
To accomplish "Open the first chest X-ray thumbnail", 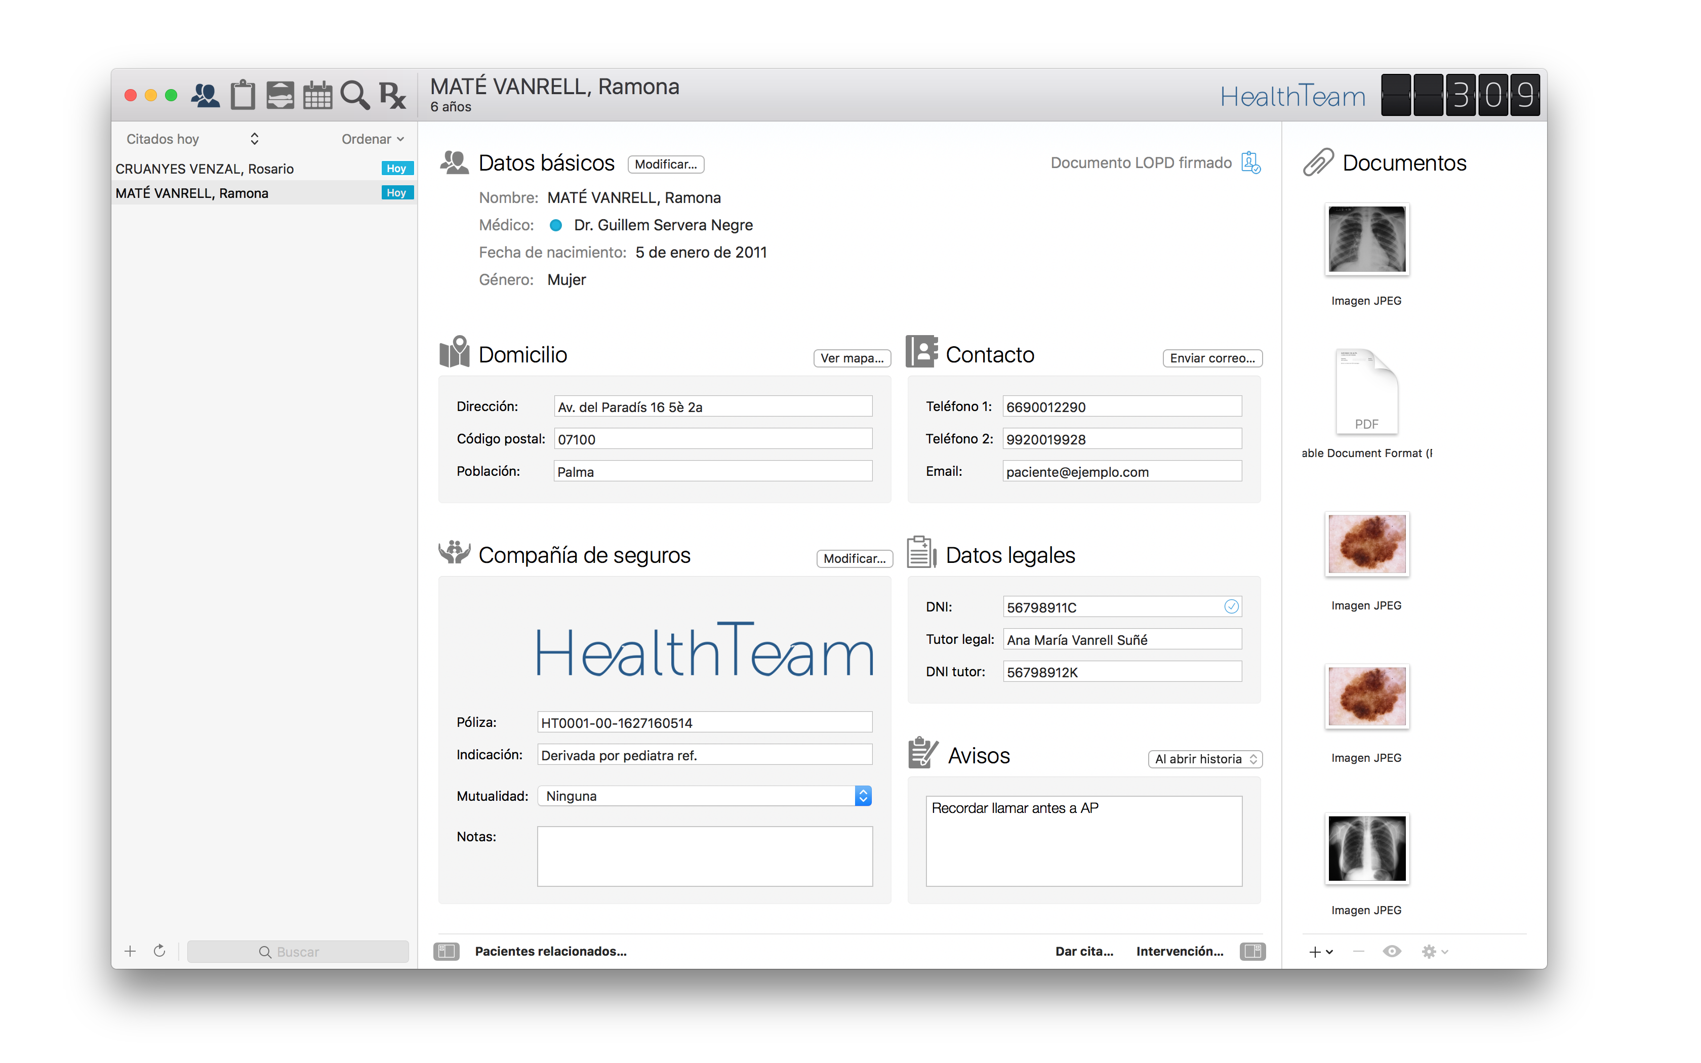I will [1366, 239].
